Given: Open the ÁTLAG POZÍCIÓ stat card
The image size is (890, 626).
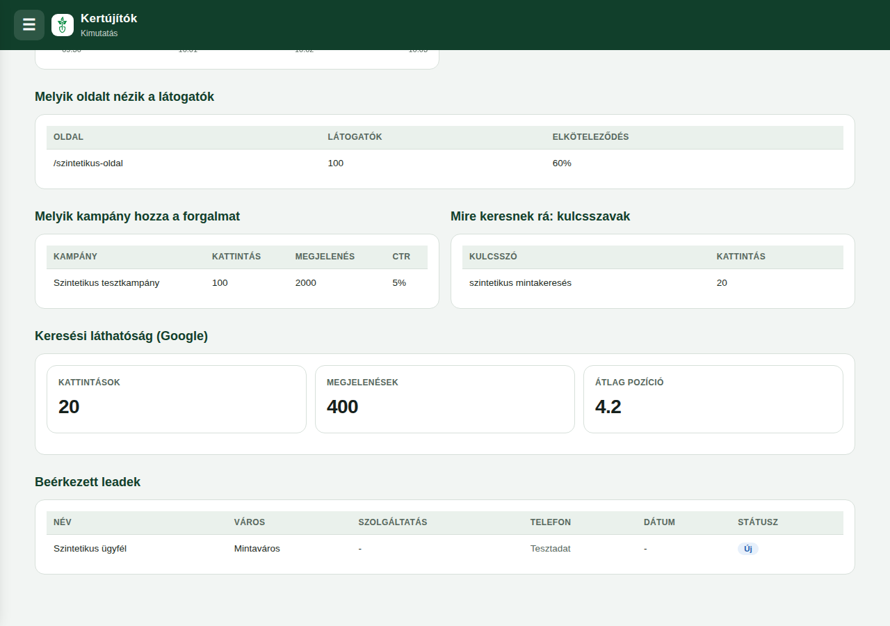Looking at the screenshot, I should tap(713, 399).
